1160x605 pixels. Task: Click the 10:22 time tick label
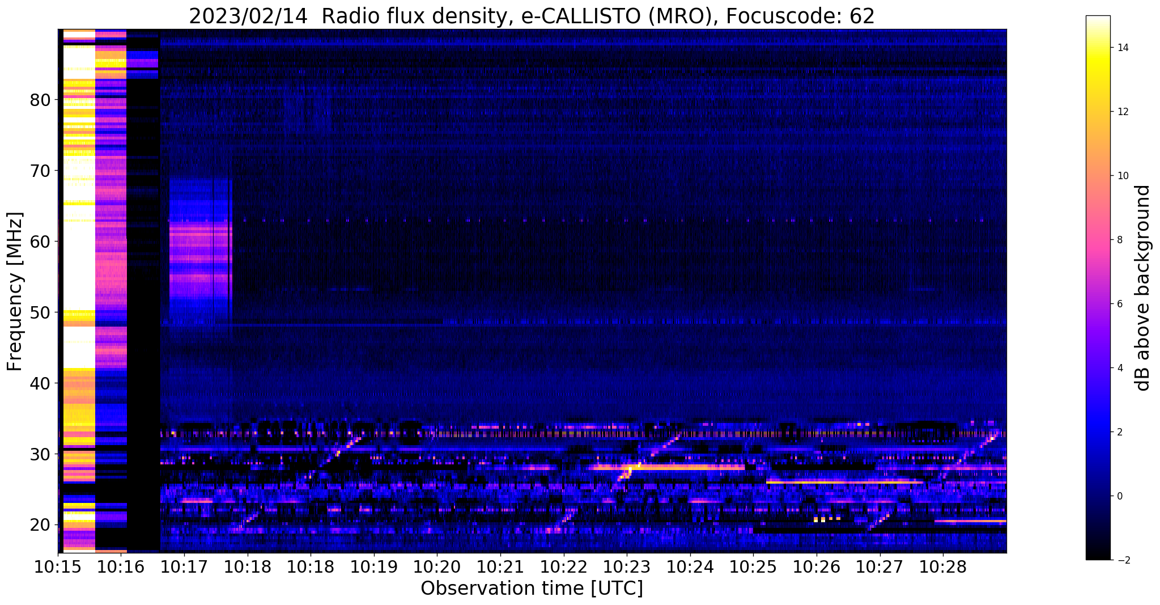(563, 567)
